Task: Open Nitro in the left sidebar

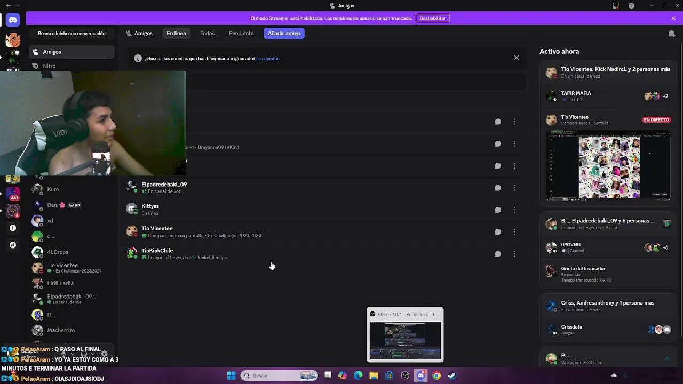Action: click(x=72, y=66)
